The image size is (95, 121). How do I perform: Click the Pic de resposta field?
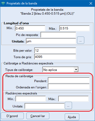coord(58,35)
